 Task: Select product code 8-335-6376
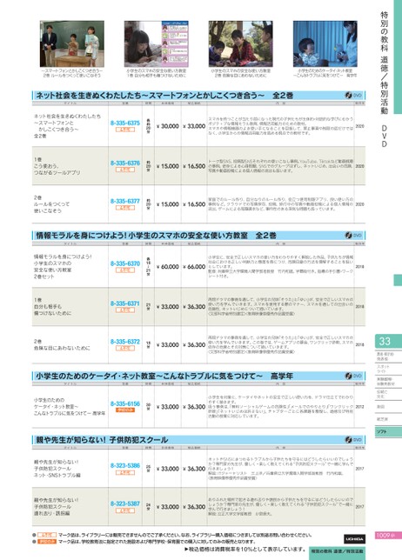point(125,163)
